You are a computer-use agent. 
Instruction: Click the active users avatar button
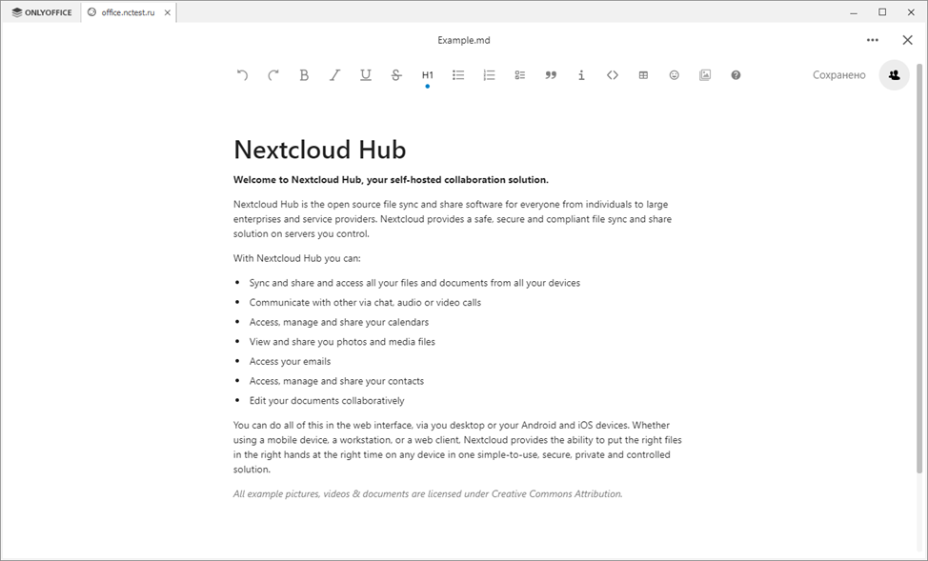click(894, 75)
